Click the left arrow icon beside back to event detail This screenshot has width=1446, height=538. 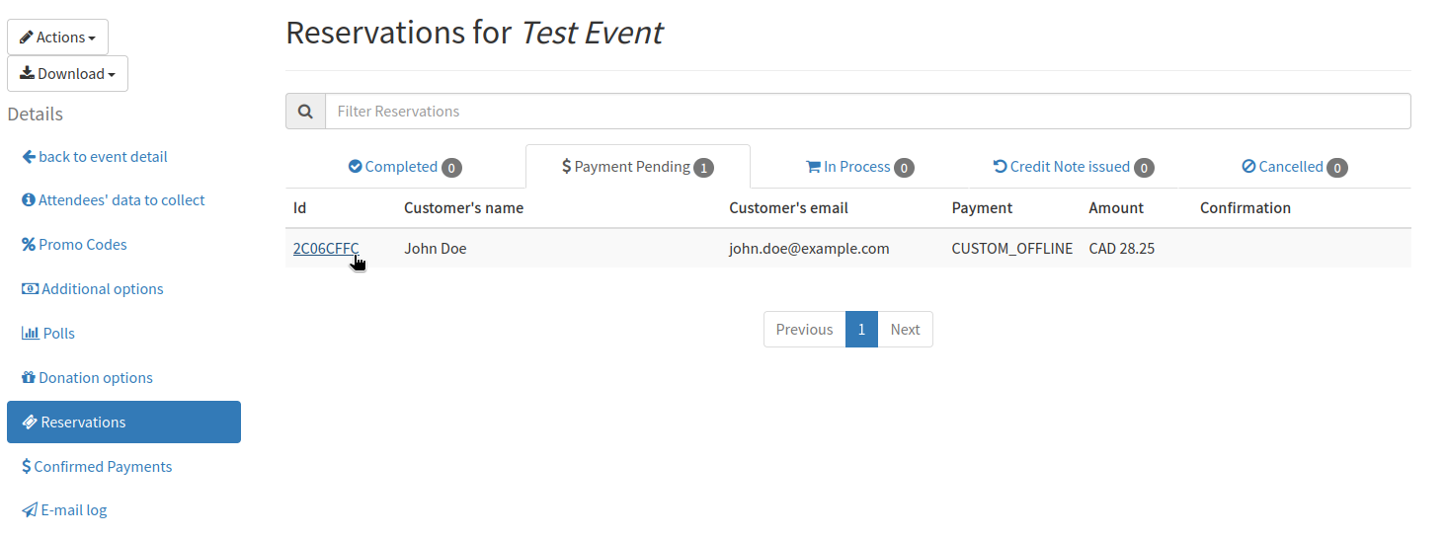pos(29,156)
